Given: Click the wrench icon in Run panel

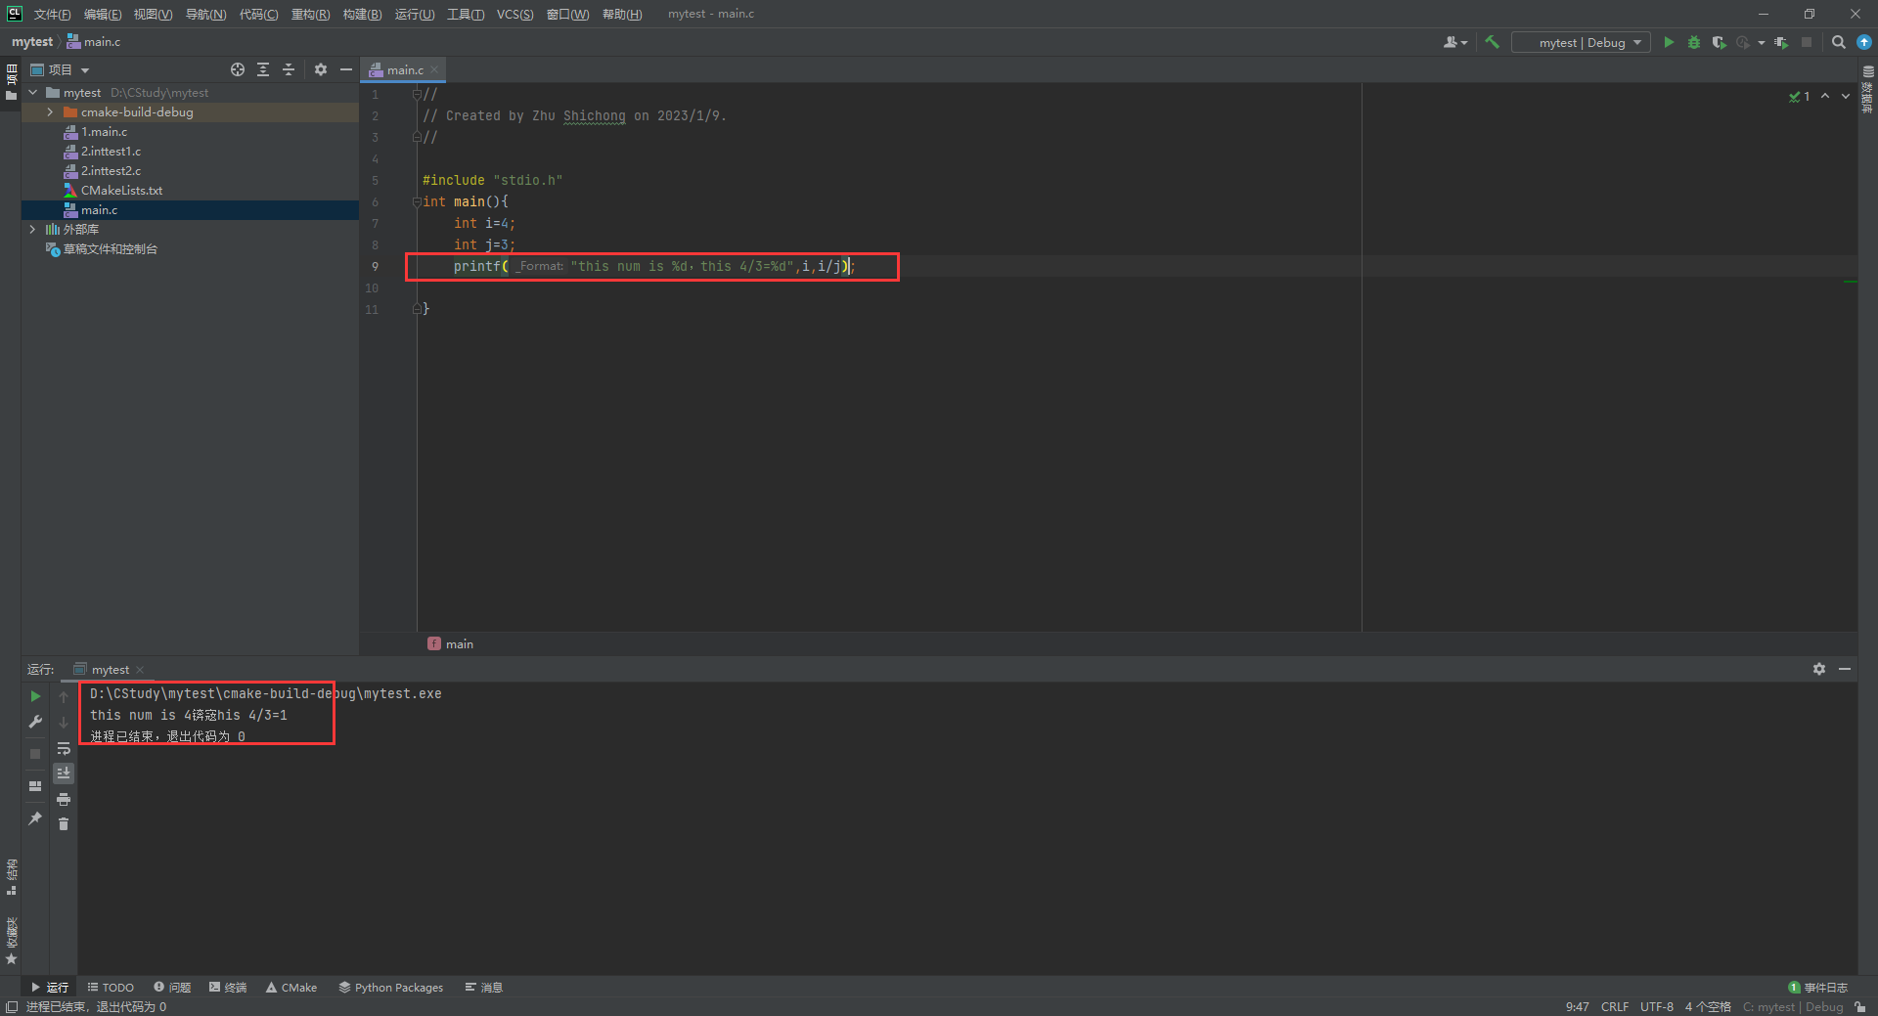Looking at the screenshot, I should 35,722.
